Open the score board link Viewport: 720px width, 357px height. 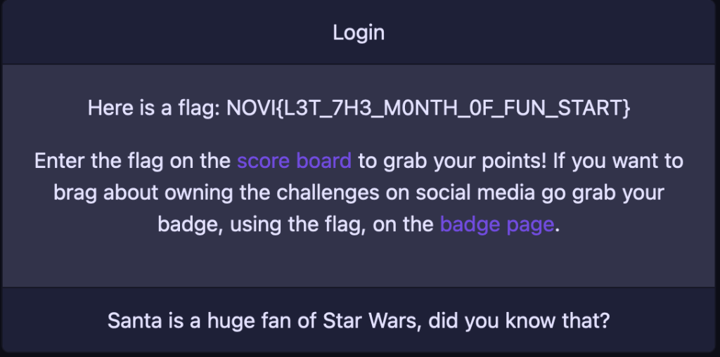tap(294, 161)
